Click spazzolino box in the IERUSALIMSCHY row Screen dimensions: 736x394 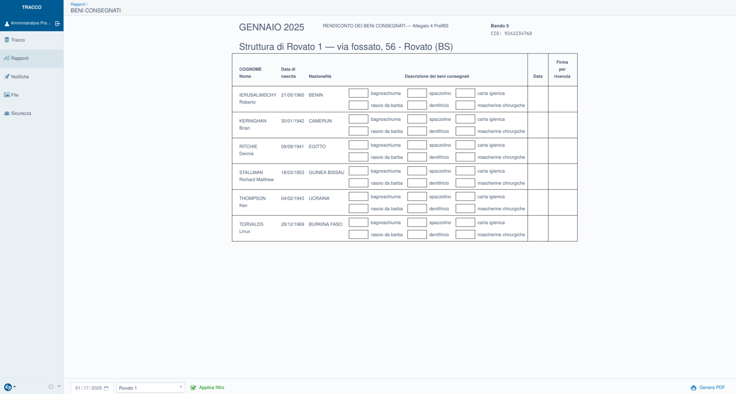[x=417, y=93]
